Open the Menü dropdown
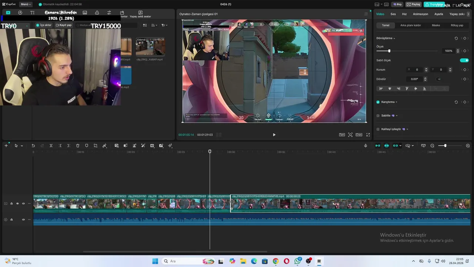474x267 pixels. (x=26, y=4)
